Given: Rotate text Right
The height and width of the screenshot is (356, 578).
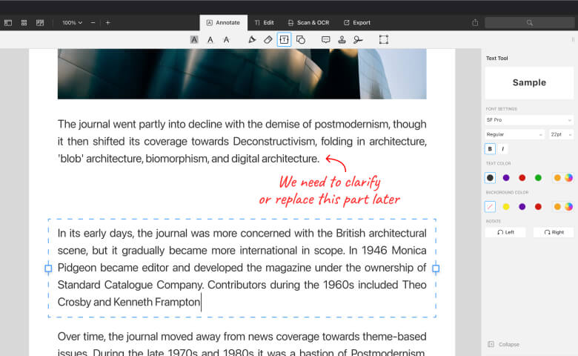Looking at the screenshot, I should 554,232.
